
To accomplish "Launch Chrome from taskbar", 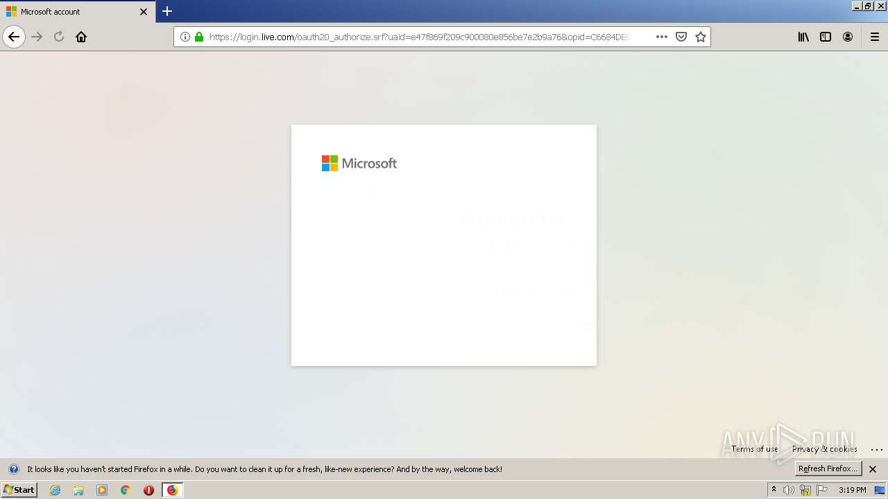I will pos(126,490).
